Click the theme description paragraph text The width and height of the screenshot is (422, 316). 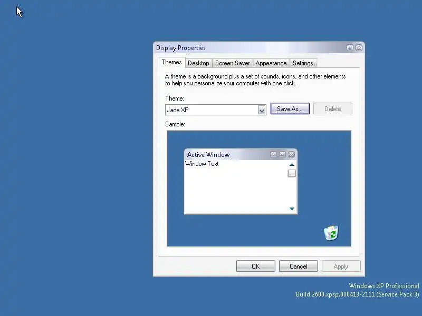click(255, 80)
